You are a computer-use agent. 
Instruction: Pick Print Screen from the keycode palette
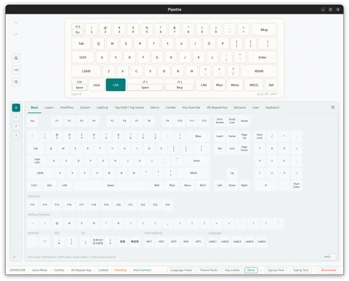coord(220,121)
